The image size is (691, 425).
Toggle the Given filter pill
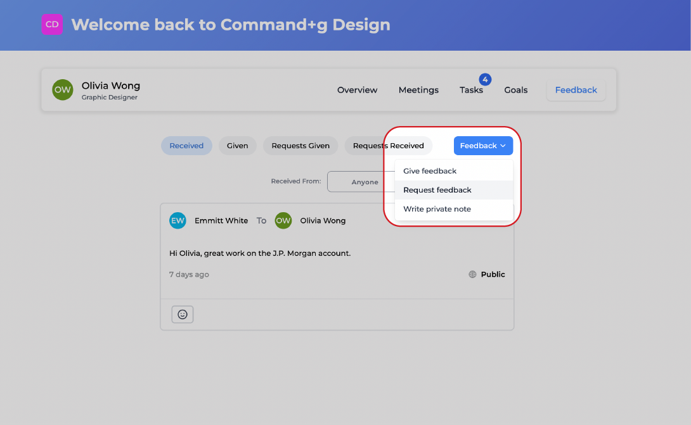(x=238, y=146)
